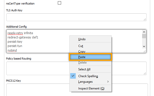Enable the nsCertType verification checkbox
The width and height of the screenshot is (154, 96).
(x=59, y=3)
